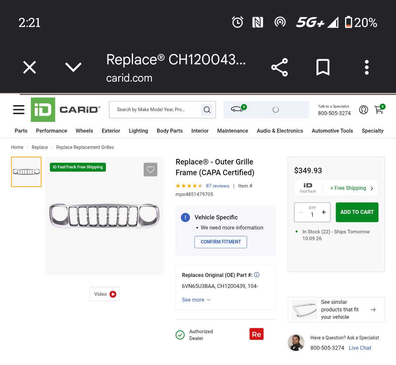Add product to wishlist with heart icon
The image size is (396, 365).
[x=150, y=169]
